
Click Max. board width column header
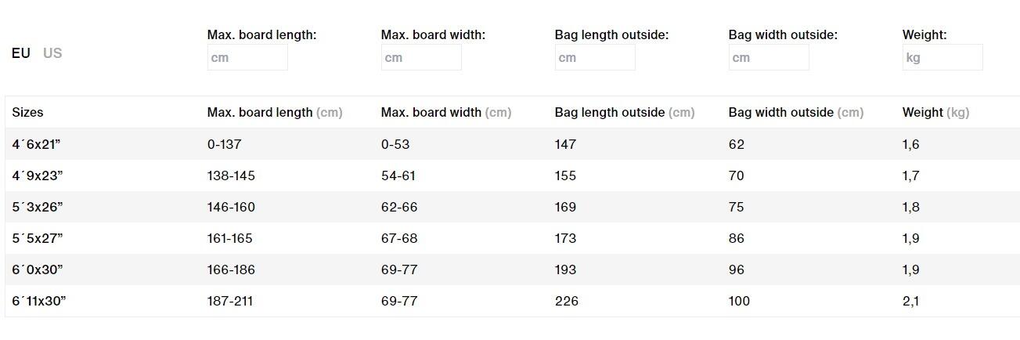446,112
